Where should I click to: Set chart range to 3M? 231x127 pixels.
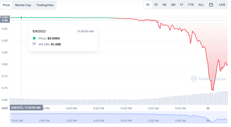point(173,5)
